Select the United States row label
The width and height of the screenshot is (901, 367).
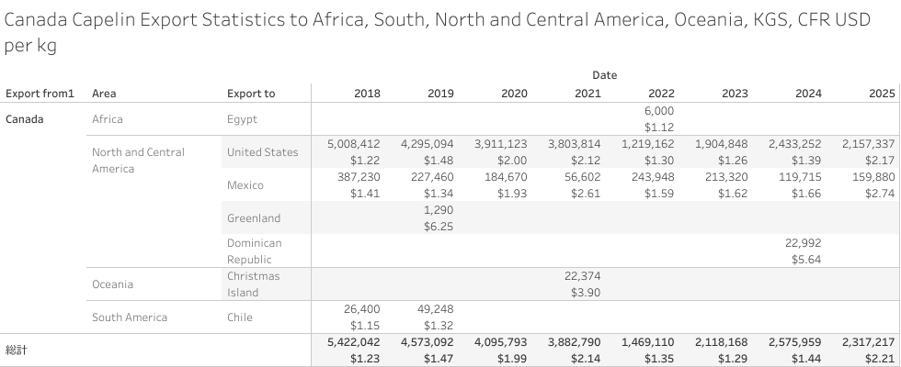[x=262, y=152]
